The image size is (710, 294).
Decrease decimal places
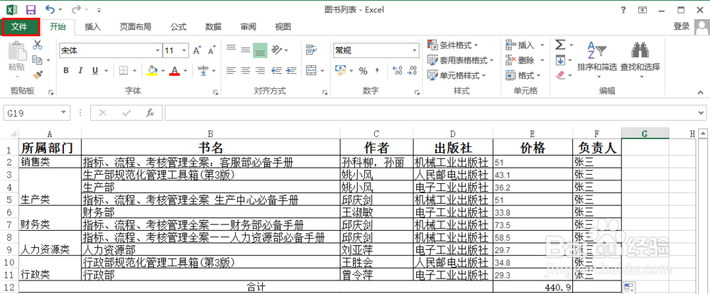pos(412,70)
